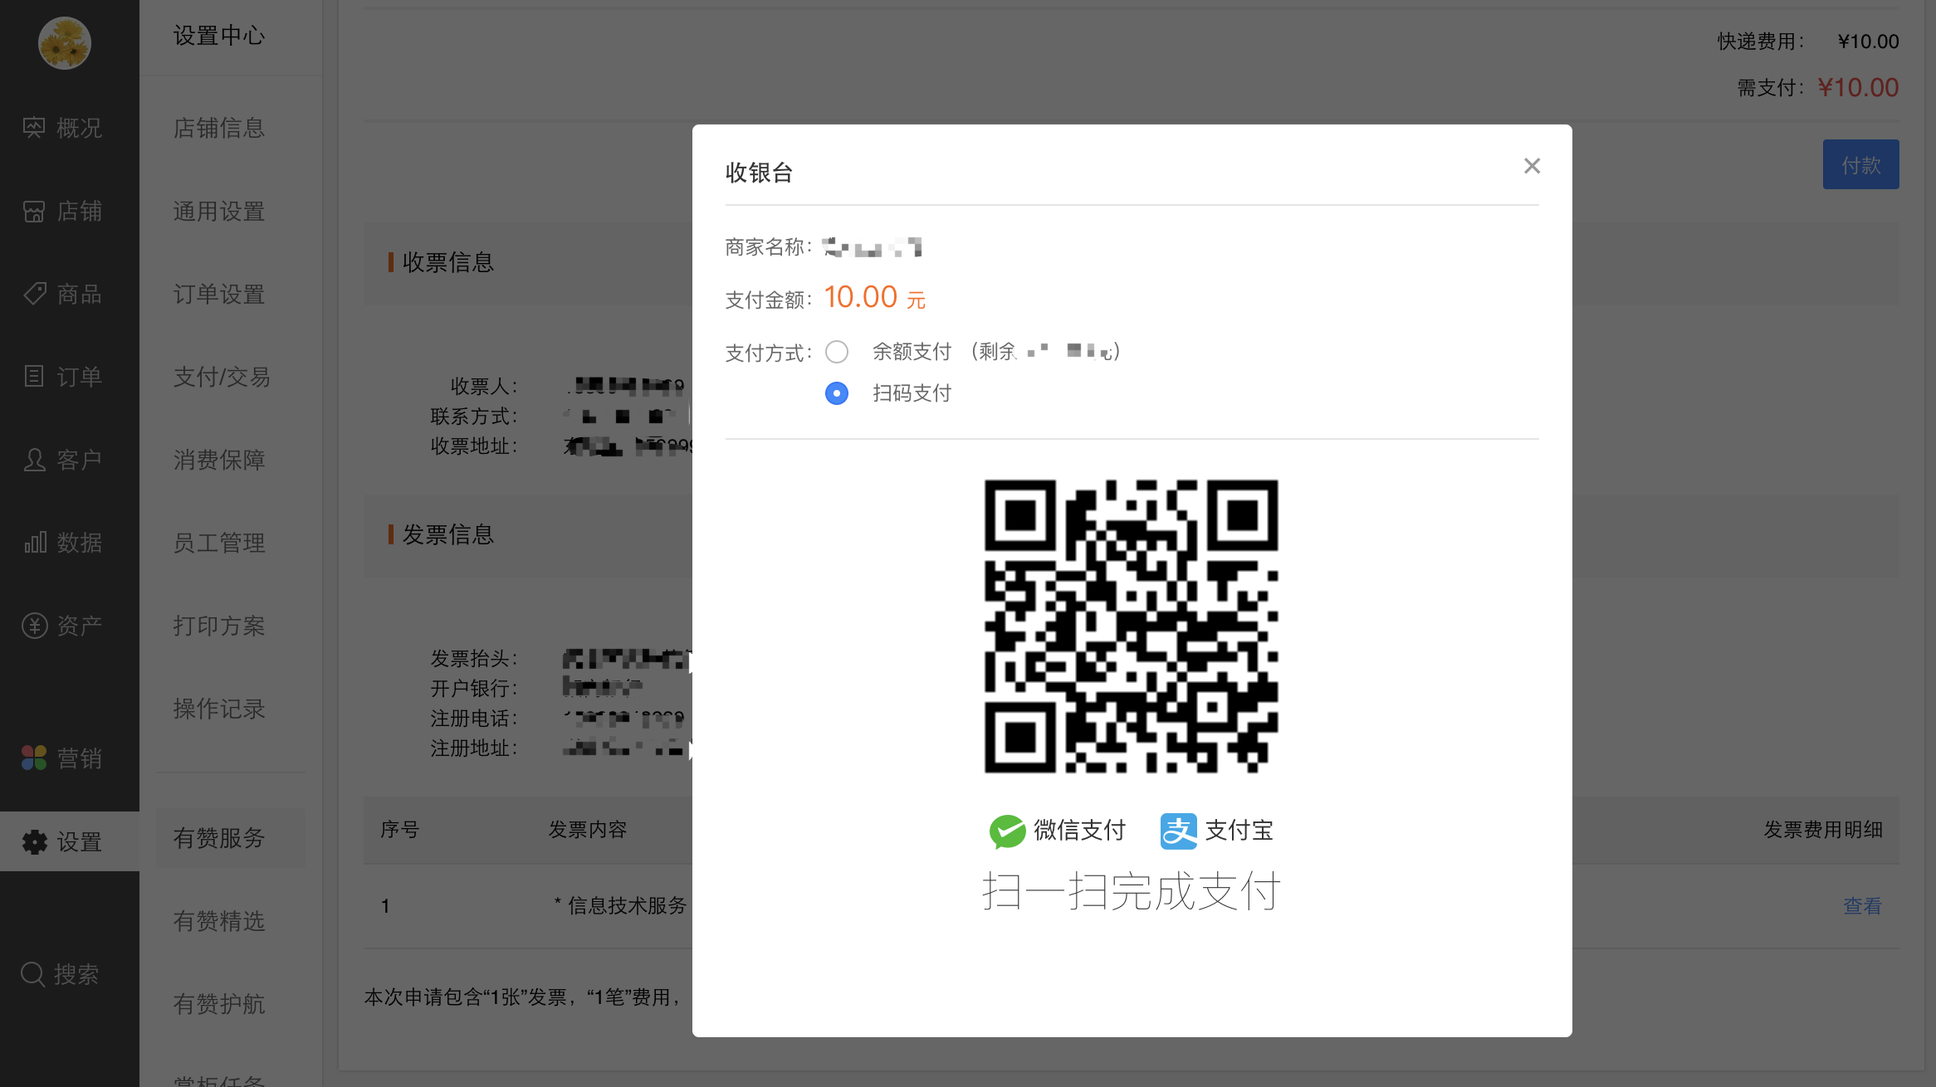Screen dimensions: 1936x1087
Task: Click 发票信息 section heading
Action: point(448,535)
